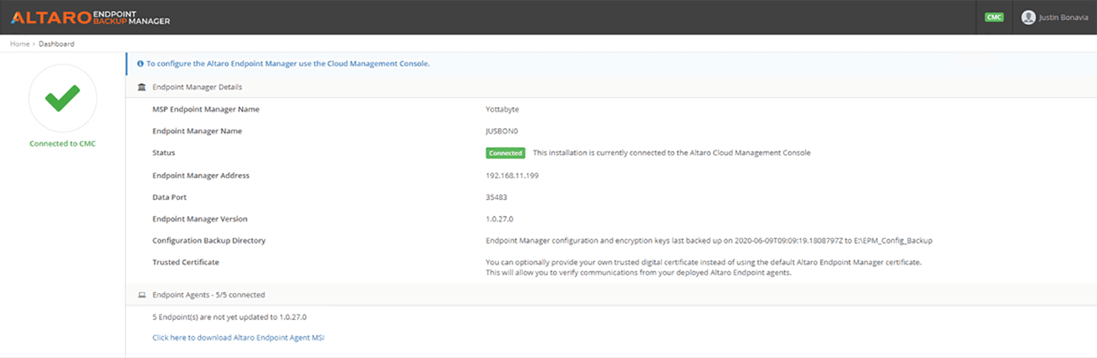Select the Yottabyte value
1097x358 pixels.
tap(502, 109)
